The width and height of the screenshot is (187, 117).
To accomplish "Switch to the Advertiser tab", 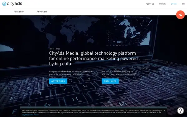I will point(42,12).
